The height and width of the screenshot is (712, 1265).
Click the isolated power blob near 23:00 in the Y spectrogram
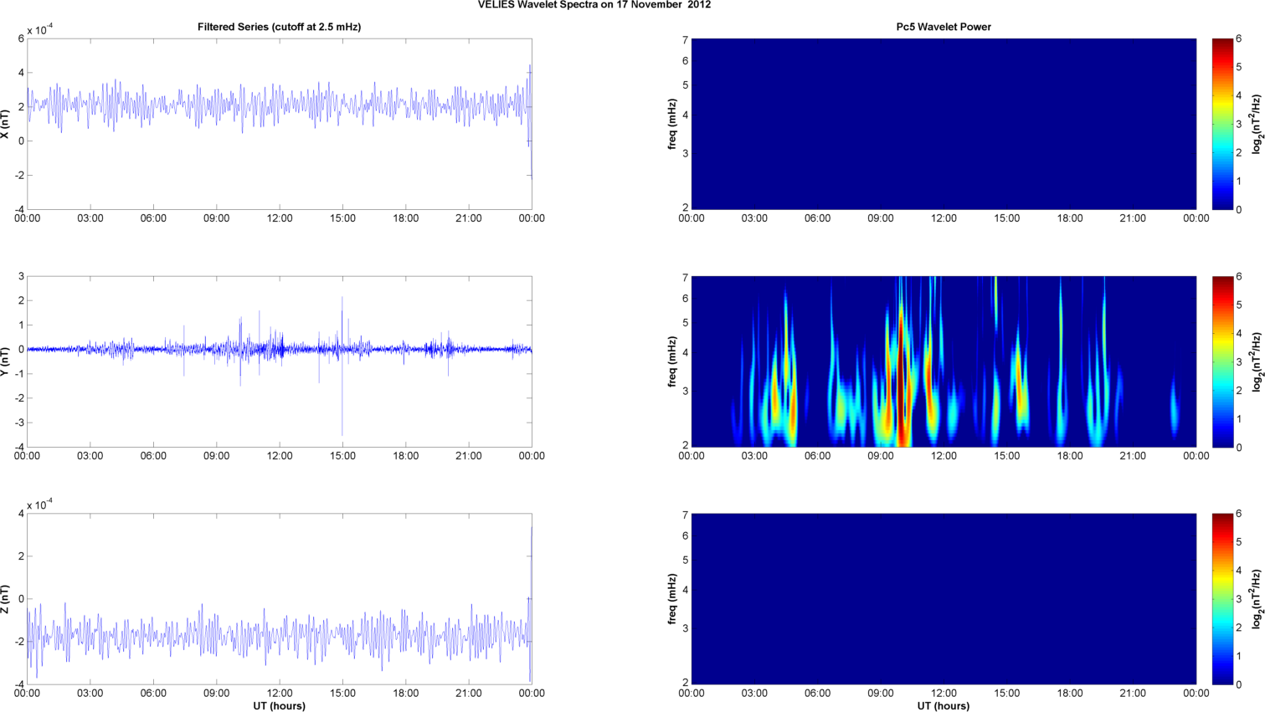1175,409
